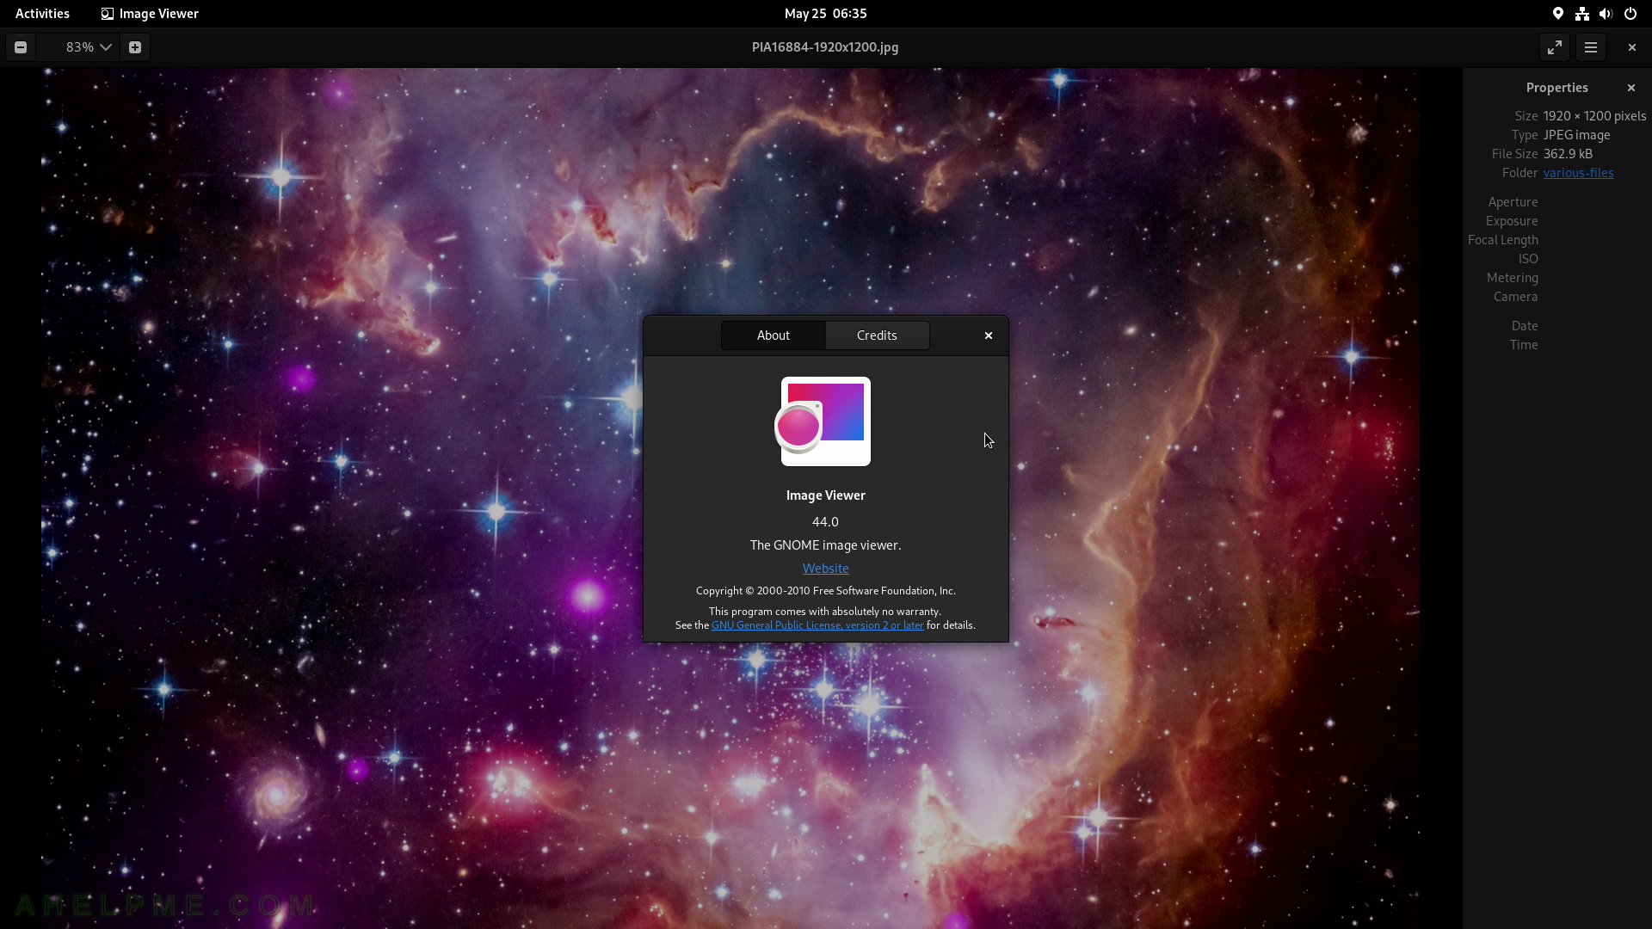Image resolution: width=1652 pixels, height=929 pixels.
Task: Click the zoom out minus icon
Action: point(21,47)
